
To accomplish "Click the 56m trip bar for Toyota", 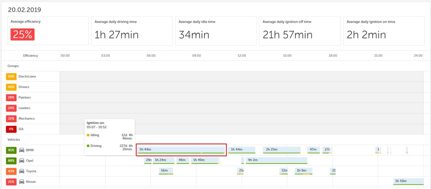I will pos(166,171).
